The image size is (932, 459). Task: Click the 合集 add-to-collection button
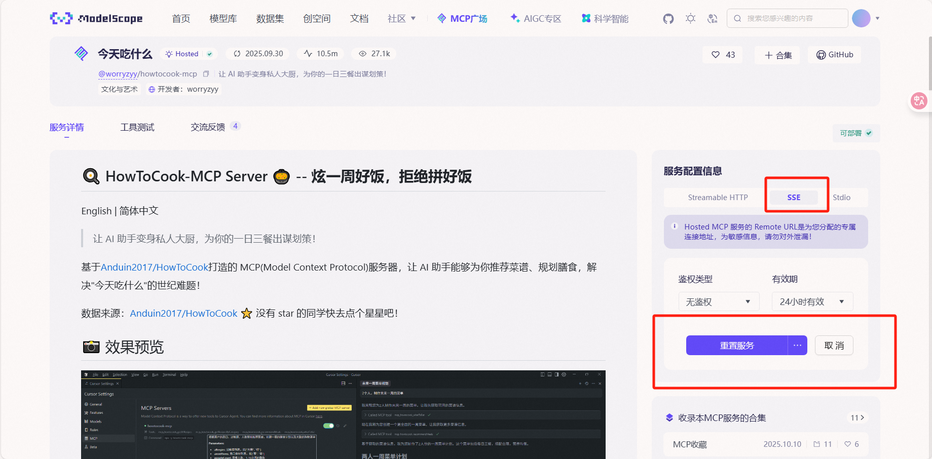[x=777, y=55]
